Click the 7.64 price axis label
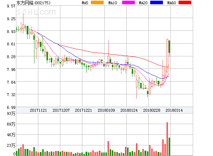 point(11,82)
